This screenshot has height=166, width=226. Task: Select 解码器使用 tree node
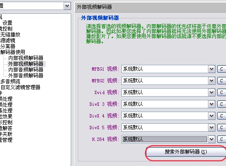[x=13, y=52]
